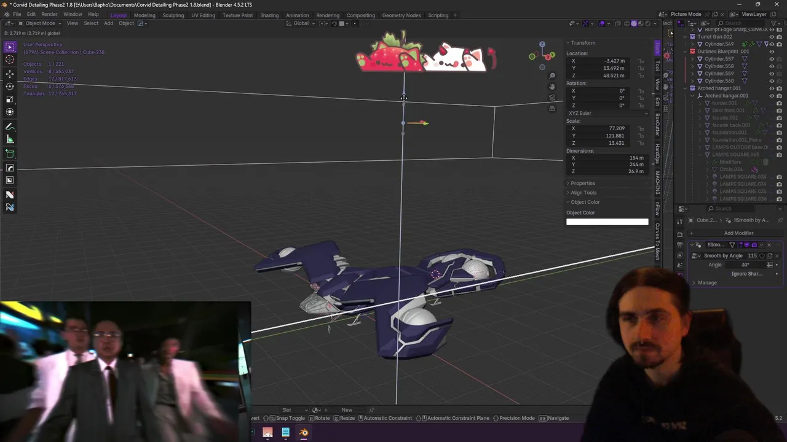The image size is (787, 442).
Task: Open the viewport Add menu
Action: point(108,23)
